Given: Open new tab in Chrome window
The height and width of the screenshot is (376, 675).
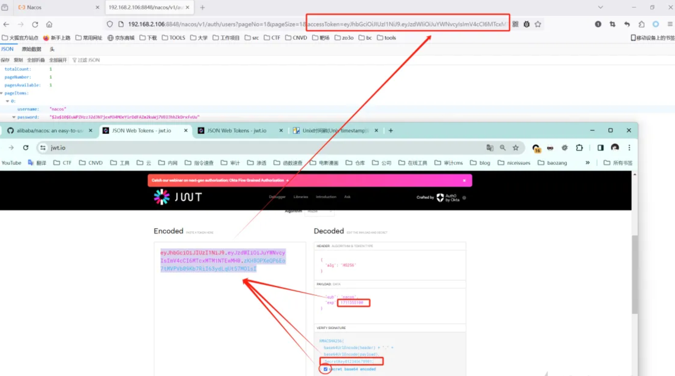Looking at the screenshot, I should point(391,130).
